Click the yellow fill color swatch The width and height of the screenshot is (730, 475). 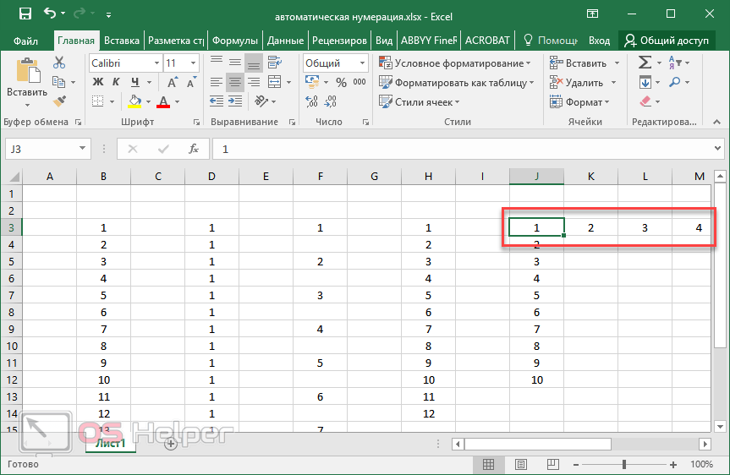(134, 102)
